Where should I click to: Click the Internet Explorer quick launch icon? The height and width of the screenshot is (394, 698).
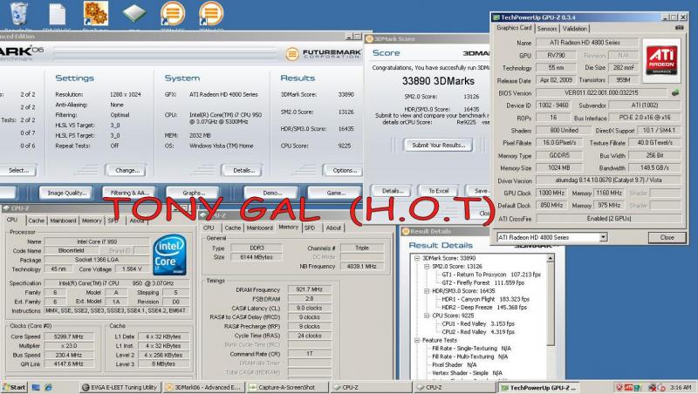pyautogui.click(x=48, y=387)
